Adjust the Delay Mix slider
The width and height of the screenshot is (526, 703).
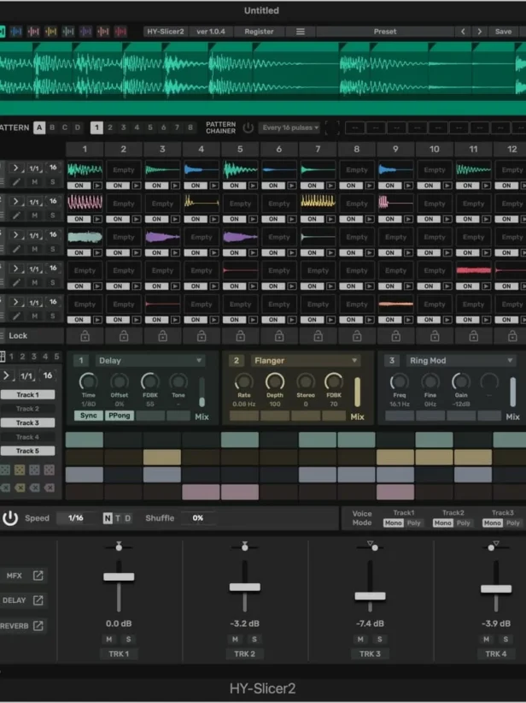click(x=202, y=393)
